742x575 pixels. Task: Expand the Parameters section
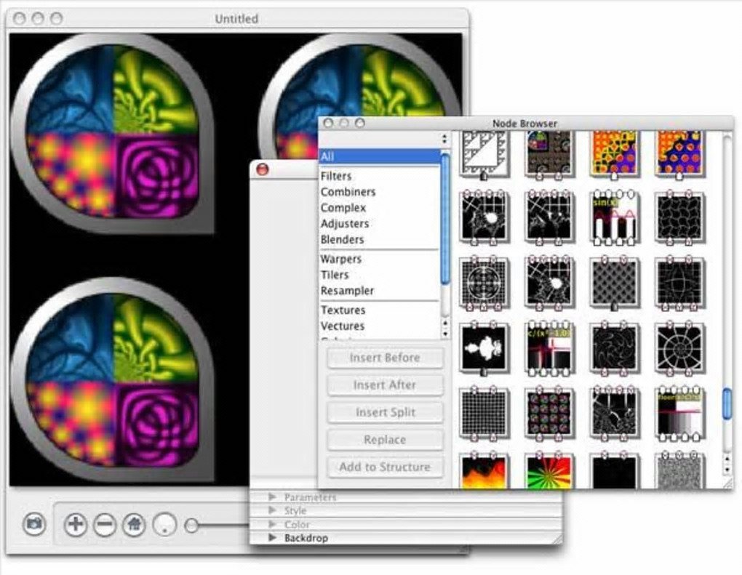(x=272, y=497)
